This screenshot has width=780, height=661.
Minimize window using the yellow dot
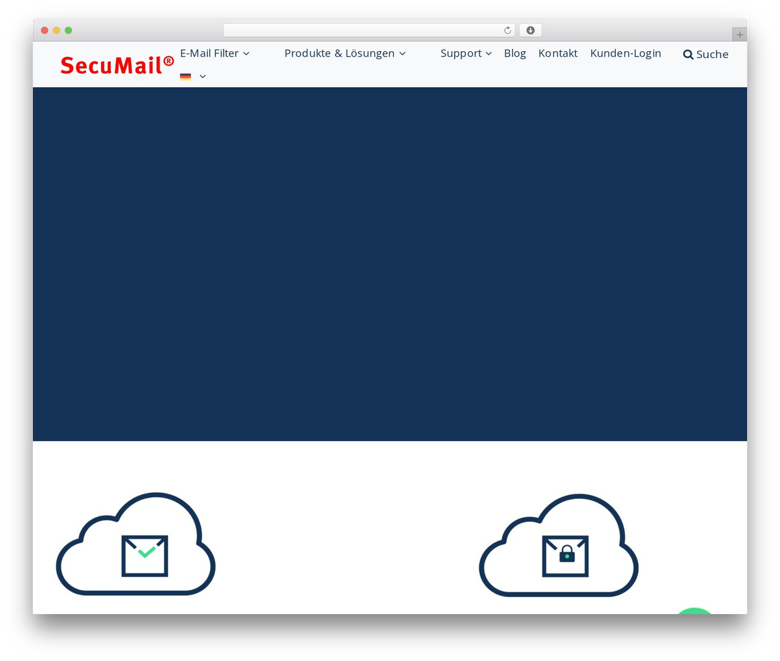tap(56, 30)
